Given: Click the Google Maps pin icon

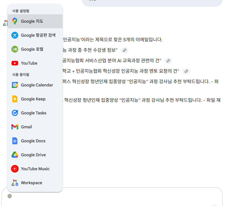Looking at the screenshot, I should point(15,21).
